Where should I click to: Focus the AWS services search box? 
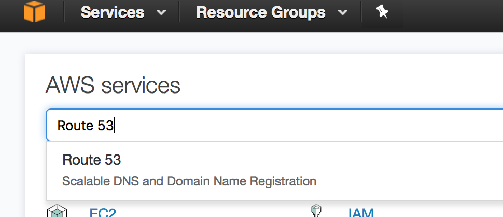pyautogui.click(x=259, y=125)
